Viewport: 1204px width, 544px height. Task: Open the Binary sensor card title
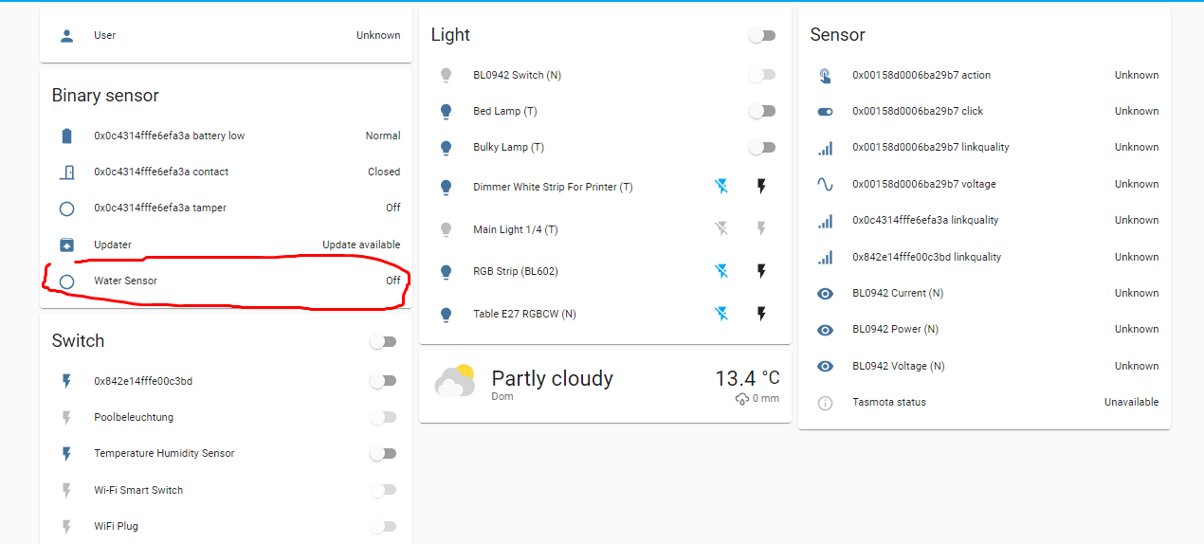(x=105, y=96)
